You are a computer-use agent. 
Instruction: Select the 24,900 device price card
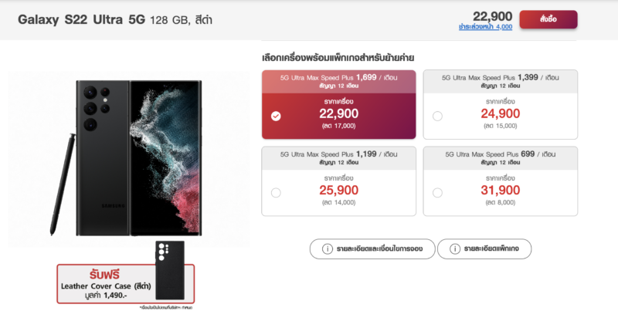(x=500, y=104)
